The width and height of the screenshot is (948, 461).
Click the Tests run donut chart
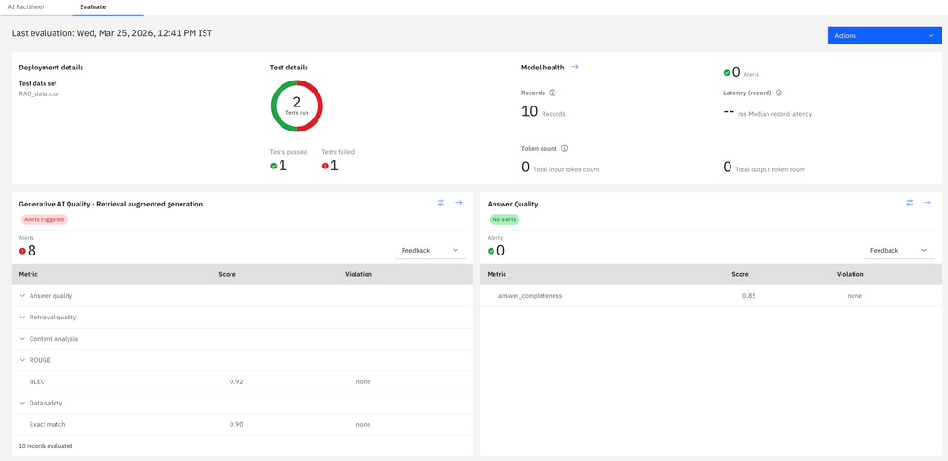[x=296, y=106]
